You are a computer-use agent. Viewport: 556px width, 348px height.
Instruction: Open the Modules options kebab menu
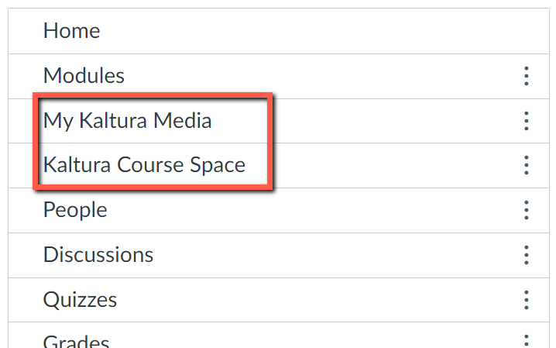click(526, 76)
